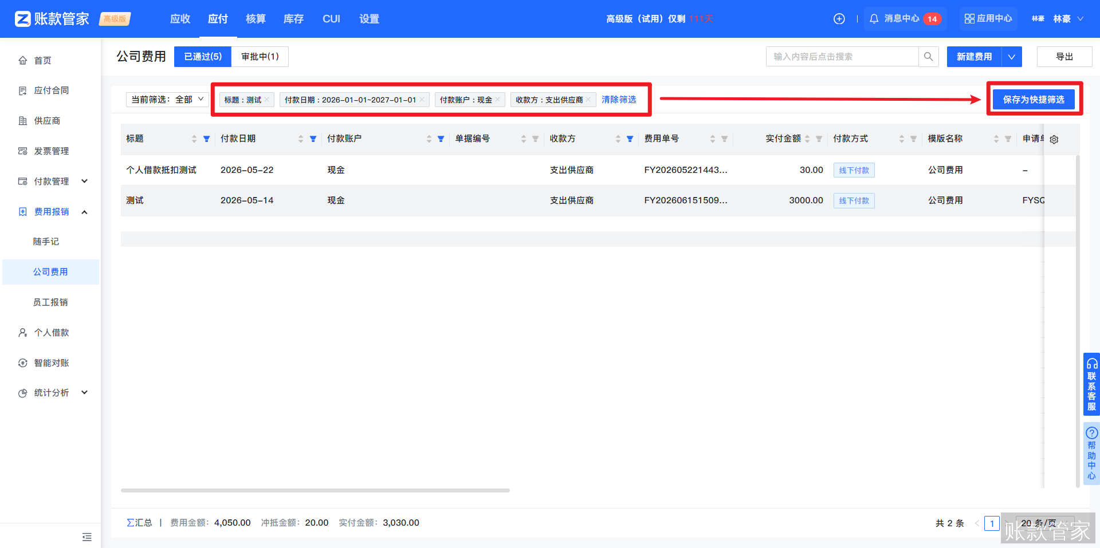Collapse the 费用报销 sidebar group

(x=85, y=212)
